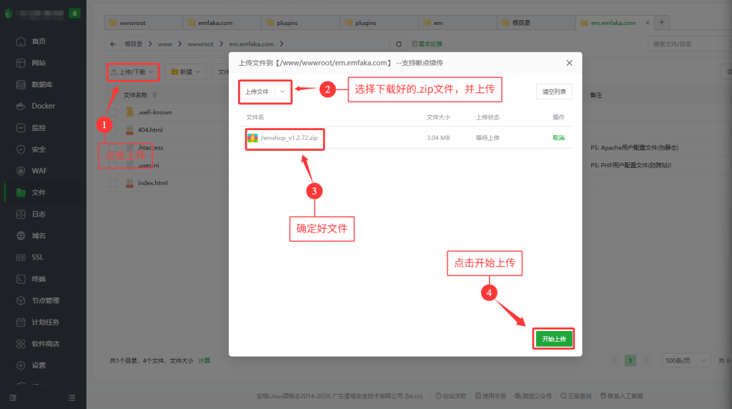
Task: Open the 上传/下载 dropdown
Action: [x=132, y=72]
